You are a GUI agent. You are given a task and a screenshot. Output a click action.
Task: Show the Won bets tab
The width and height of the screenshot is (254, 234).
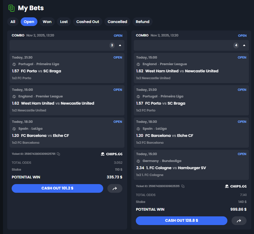(x=47, y=22)
